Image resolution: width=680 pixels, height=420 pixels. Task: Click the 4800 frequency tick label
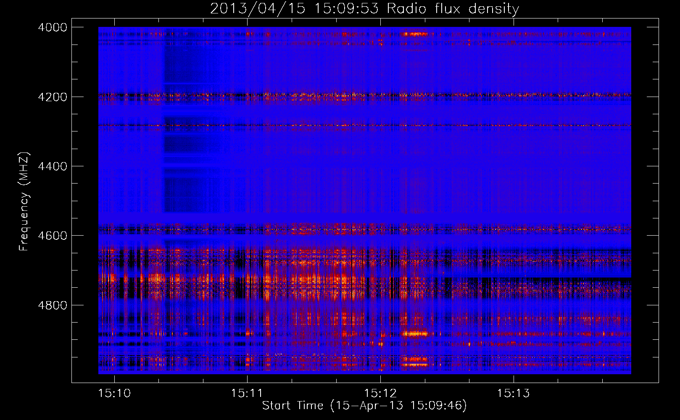pos(53,305)
